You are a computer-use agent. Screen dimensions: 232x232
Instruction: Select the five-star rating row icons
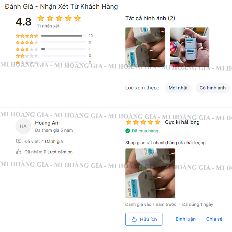pyautogui.click(x=27, y=36)
